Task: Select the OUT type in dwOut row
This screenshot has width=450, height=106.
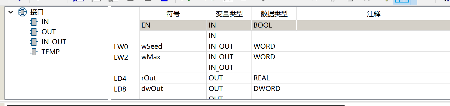Action: click(x=229, y=89)
